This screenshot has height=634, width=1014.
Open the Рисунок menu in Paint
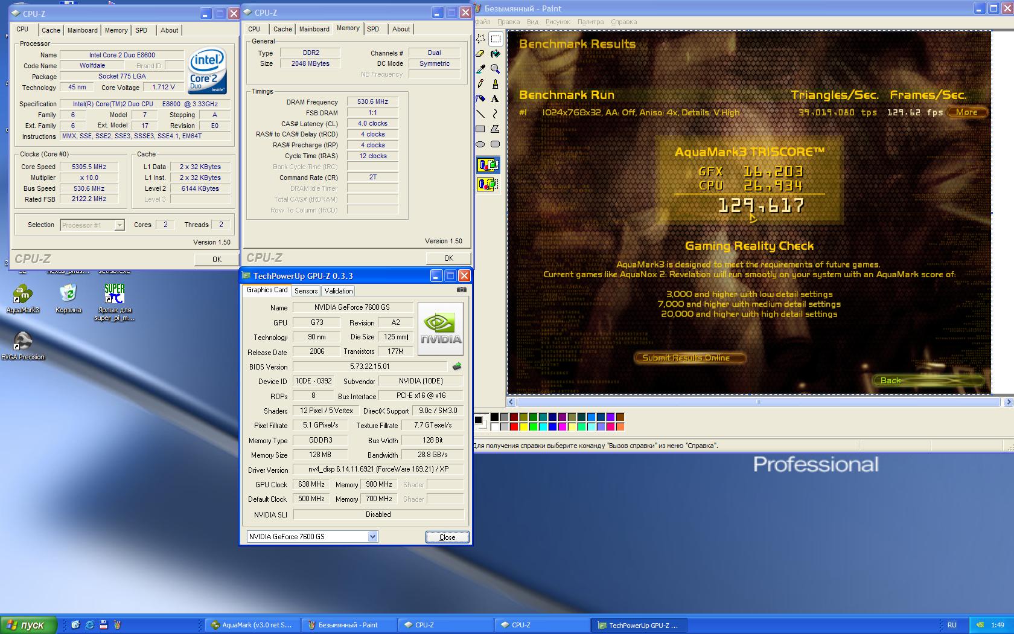coord(558,22)
